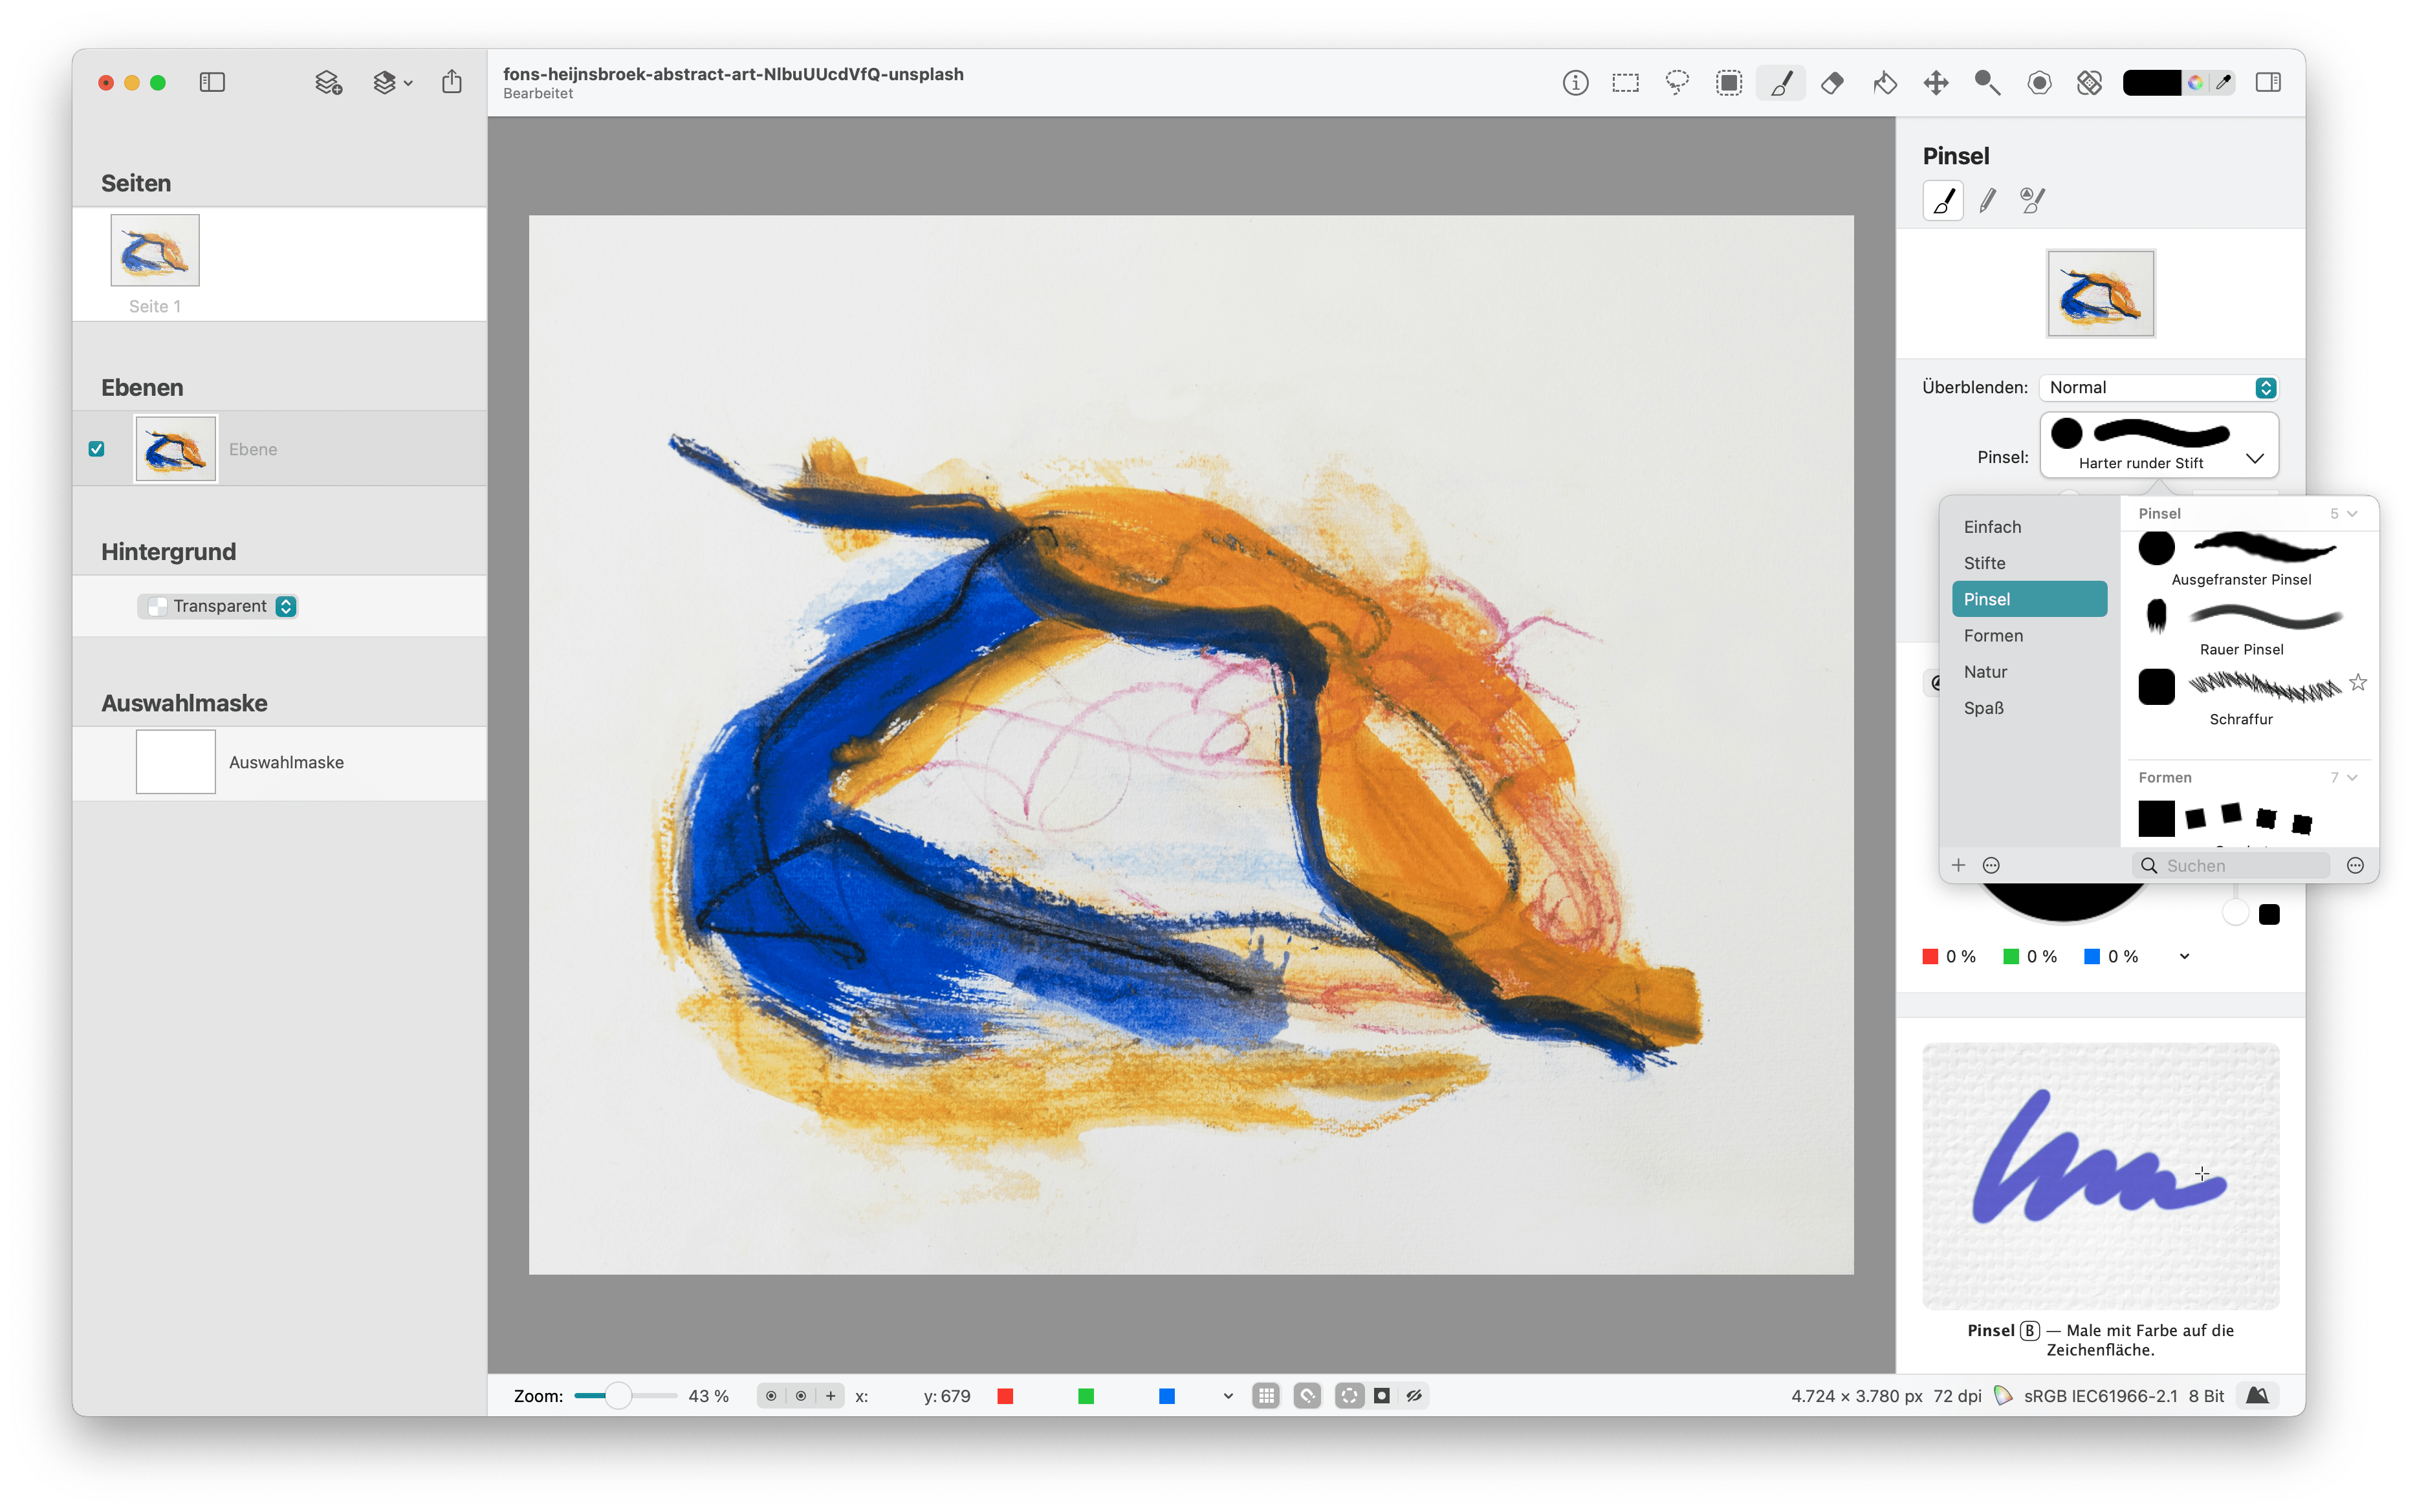The image size is (2426, 1512).
Task: Select the bandage retouch tool
Action: pyautogui.click(x=2090, y=83)
